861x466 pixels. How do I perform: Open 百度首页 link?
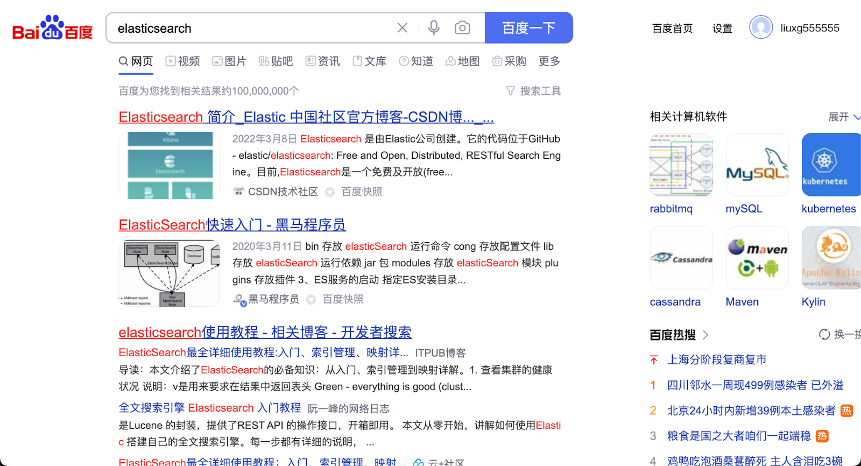(672, 29)
